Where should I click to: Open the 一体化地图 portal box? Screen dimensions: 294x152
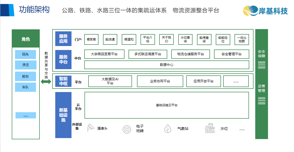242,39
